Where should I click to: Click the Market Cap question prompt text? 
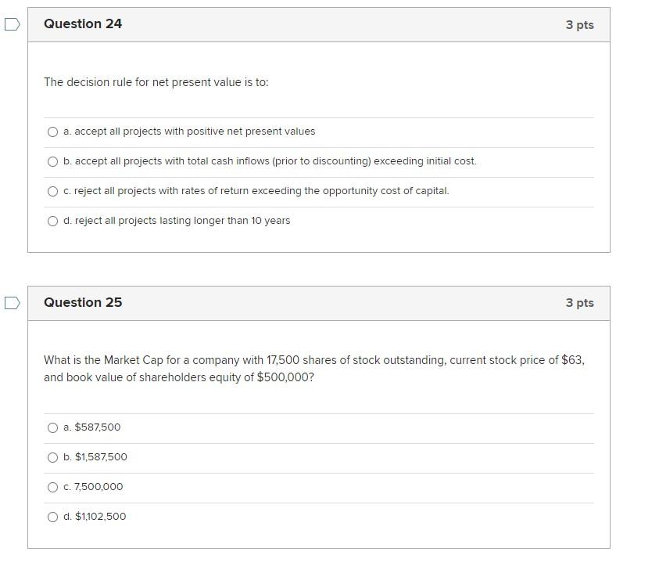tap(313, 368)
